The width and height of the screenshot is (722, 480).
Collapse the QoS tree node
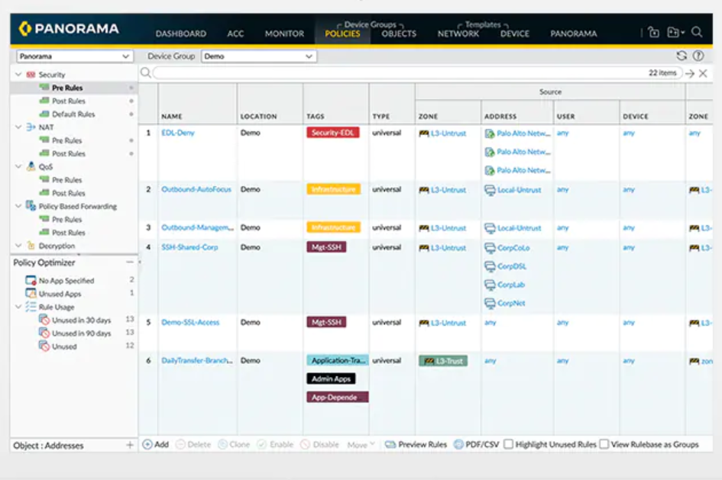(x=18, y=166)
